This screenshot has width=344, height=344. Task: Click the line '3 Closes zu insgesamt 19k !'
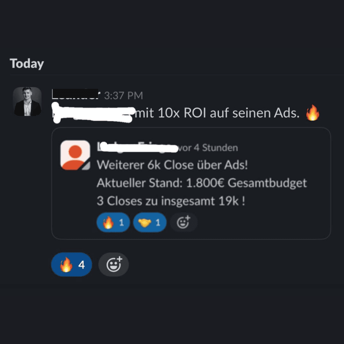click(x=171, y=201)
